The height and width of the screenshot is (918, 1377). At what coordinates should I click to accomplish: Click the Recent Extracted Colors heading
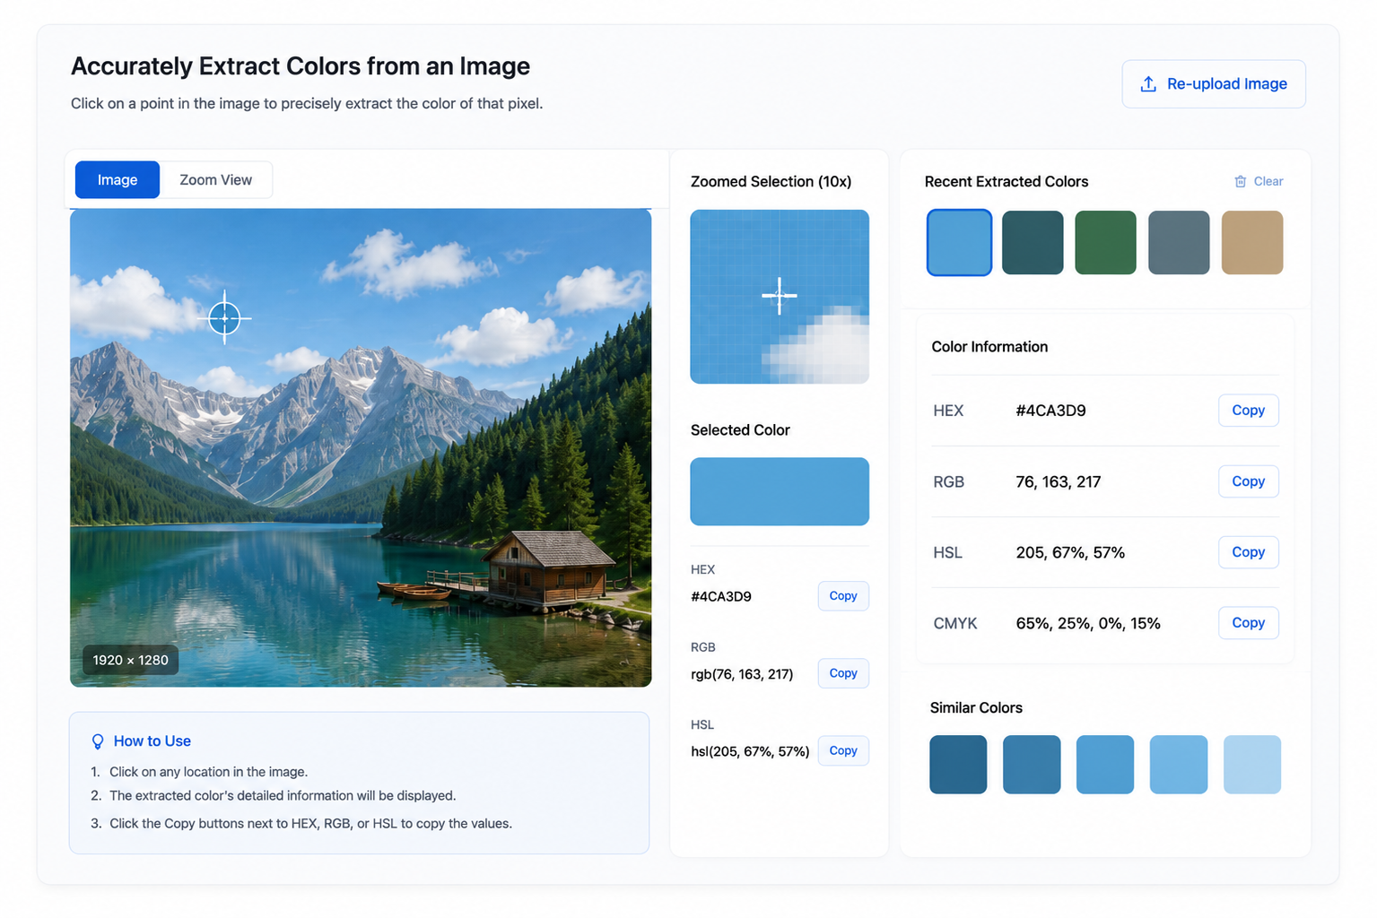pyautogui.click(x=1007, y=181)
